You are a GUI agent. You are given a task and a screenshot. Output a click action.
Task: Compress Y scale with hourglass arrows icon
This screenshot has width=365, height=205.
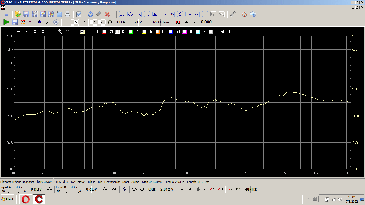click(43, 31)
